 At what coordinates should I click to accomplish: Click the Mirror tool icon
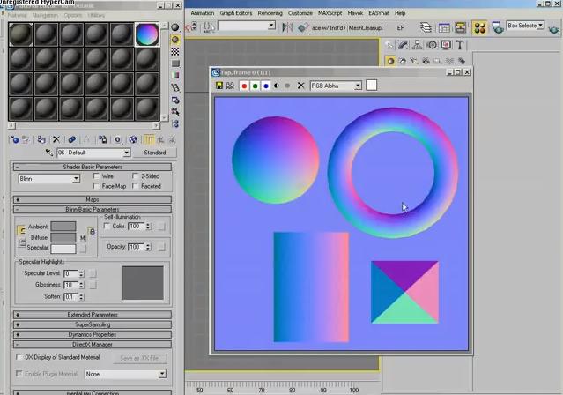point(287,27)
